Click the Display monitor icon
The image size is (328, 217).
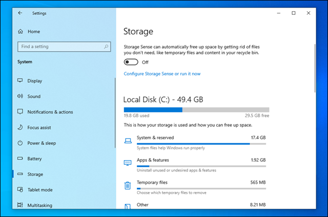(x=20, y=81)
